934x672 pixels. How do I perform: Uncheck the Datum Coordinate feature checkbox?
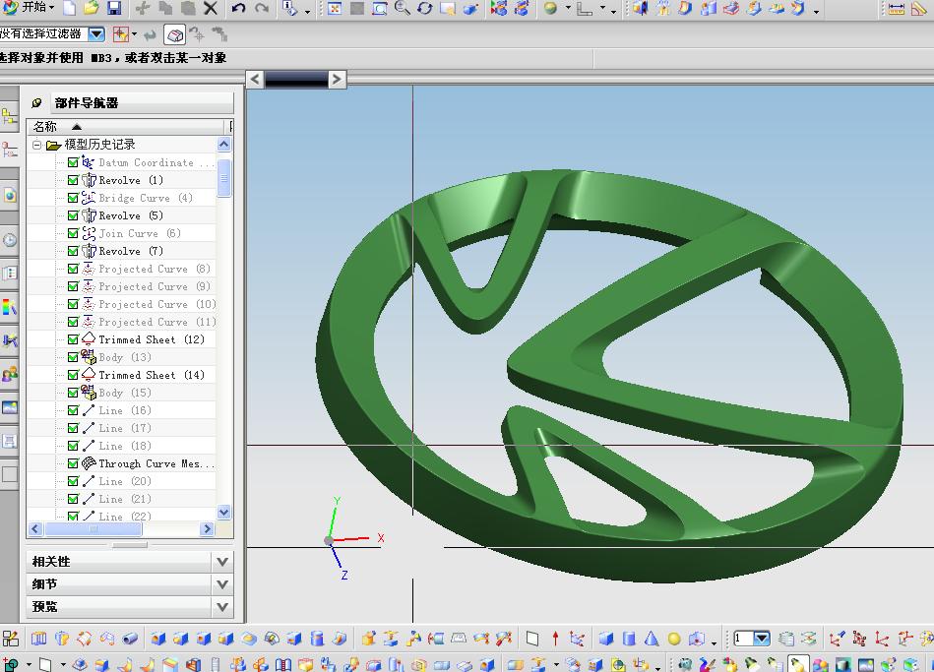(73, 162)
